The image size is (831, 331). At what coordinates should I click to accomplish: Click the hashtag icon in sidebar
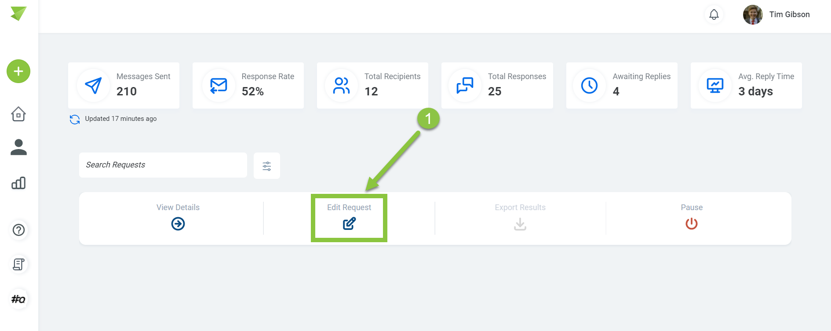(18, 299)
